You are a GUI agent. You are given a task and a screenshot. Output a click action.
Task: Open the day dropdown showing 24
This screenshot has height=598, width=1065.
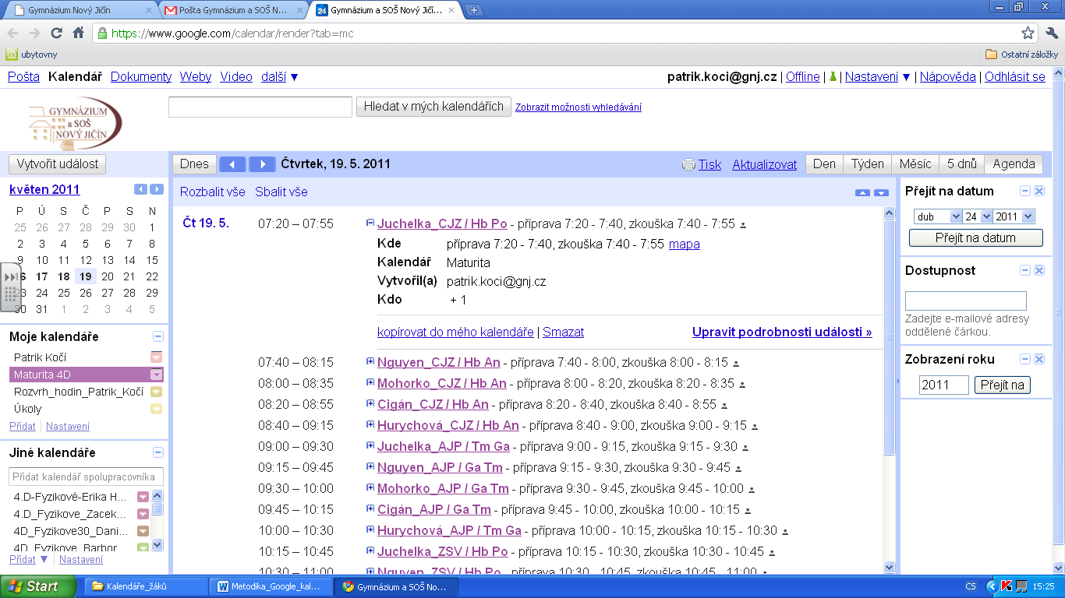pos(979,216)
